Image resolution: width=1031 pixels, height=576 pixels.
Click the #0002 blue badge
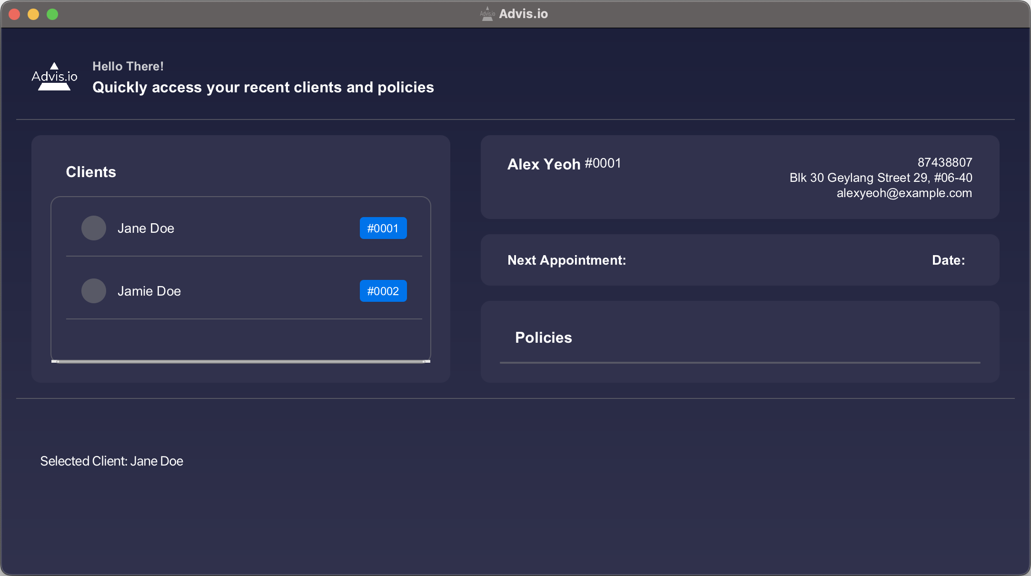pos(383,291)
